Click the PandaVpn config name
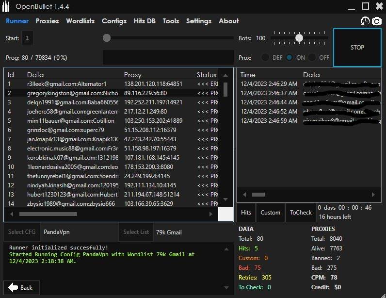 (57, 232)
